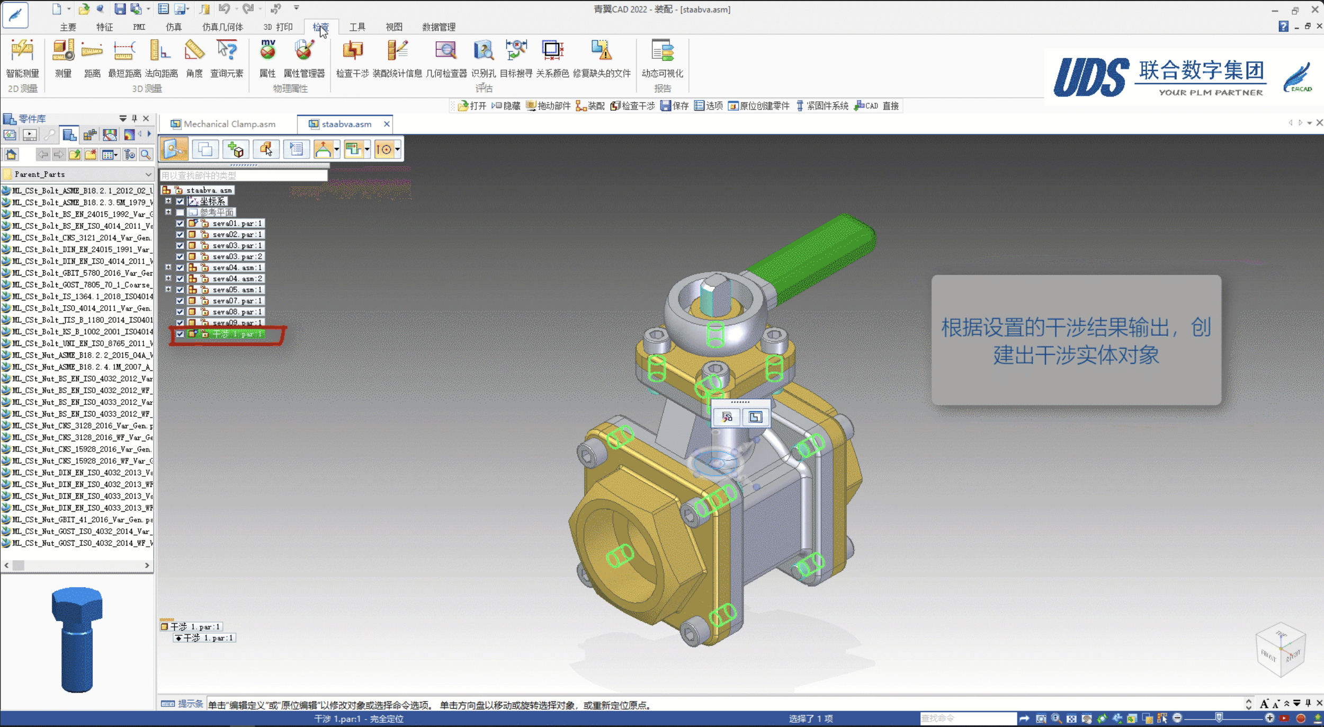Click the 用以查找部件的类型 search field

[244, 175]
